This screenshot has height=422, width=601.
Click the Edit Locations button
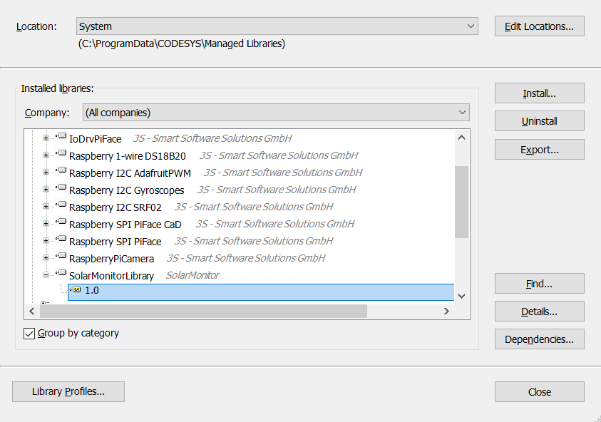(539, 26)
